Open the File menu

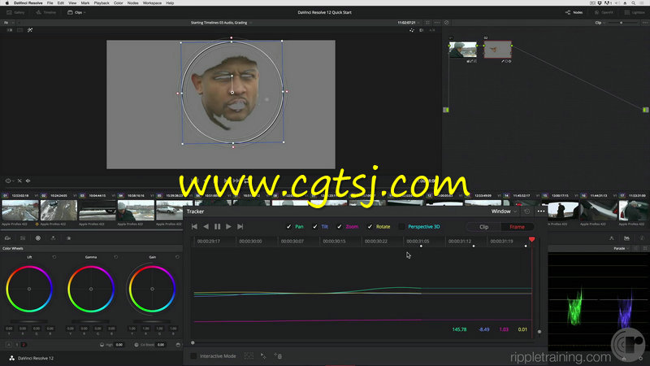point(50,3)
